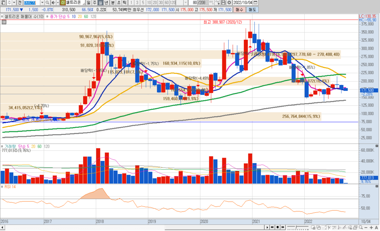Viewport: 380px width, 231px height.
Task: Click the speaker sound icon
Action: pyautogui.click(x=54, y=3)
